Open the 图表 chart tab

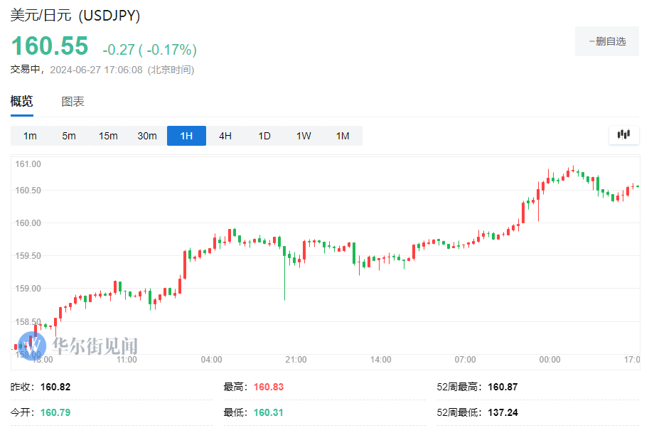[x=73, y=102]
